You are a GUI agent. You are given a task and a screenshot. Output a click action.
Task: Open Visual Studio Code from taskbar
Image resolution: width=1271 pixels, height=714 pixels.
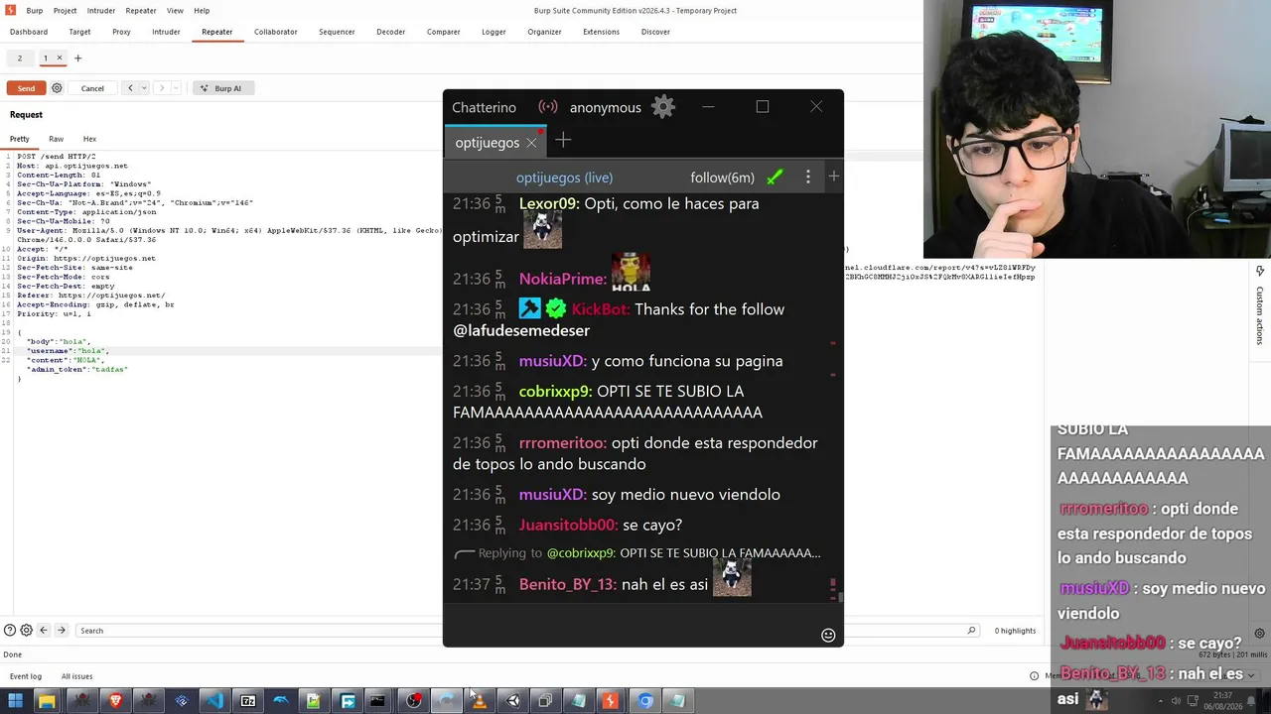pyautogui.click(x=214, y=701)
